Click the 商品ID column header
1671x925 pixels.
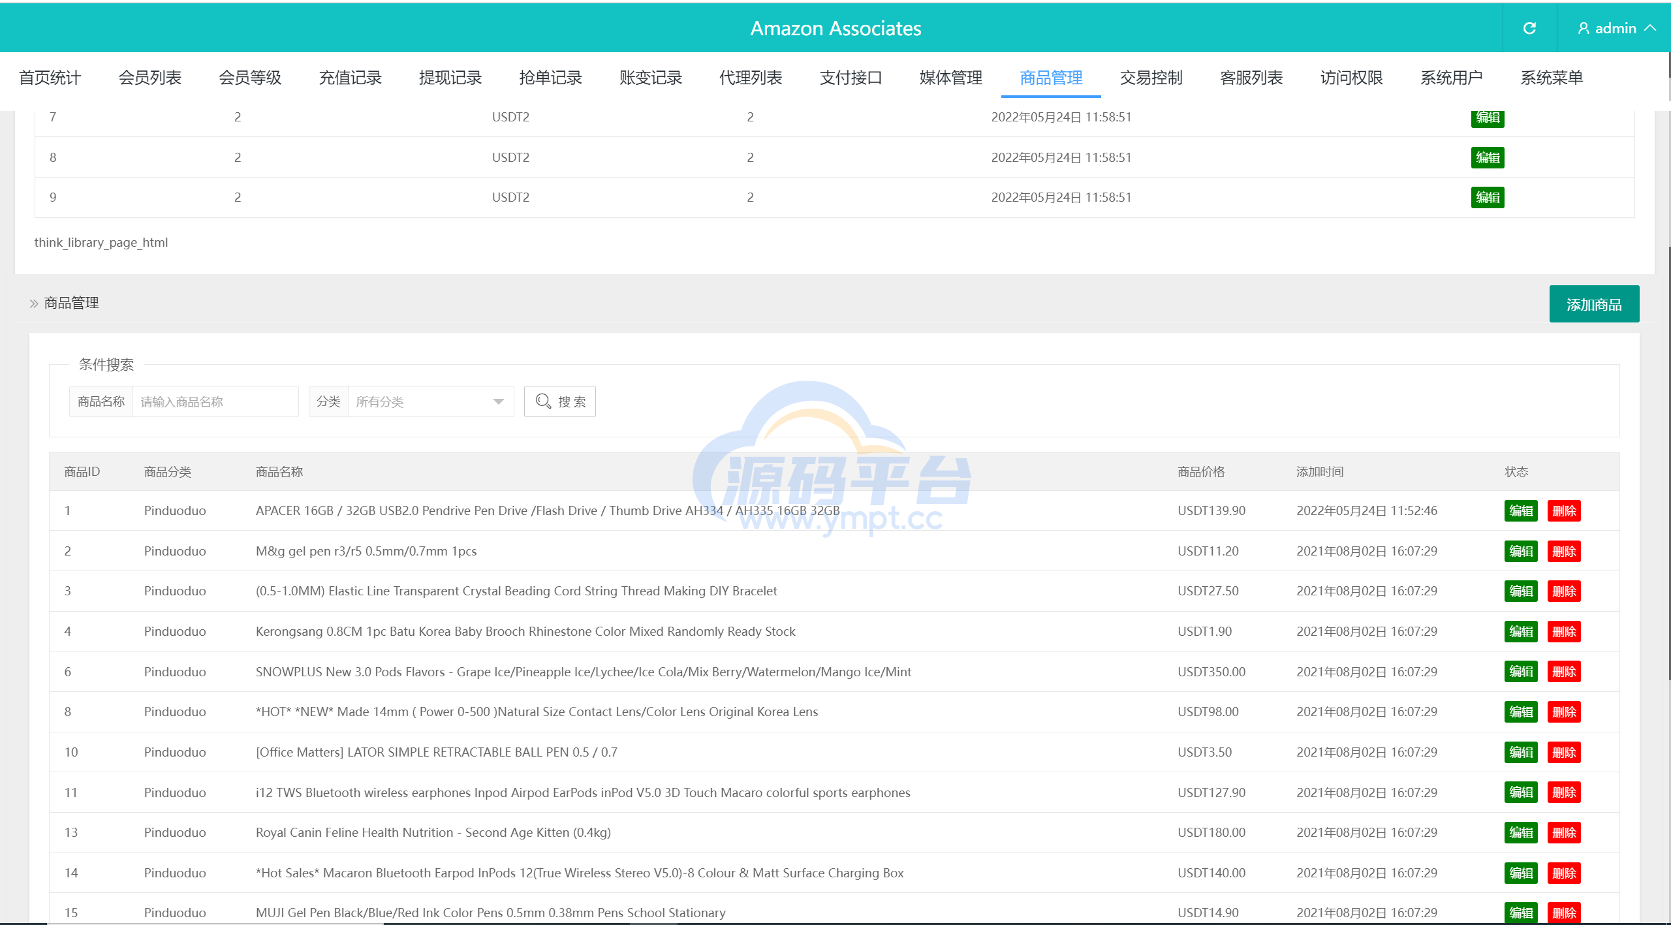coord(82,471)
